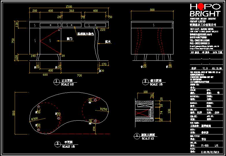Select the 书台 drawing title value

point(203,139)
